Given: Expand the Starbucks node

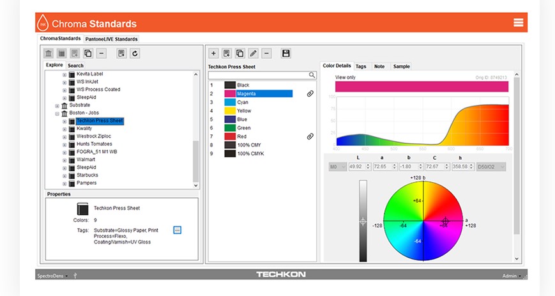Looking at the screenshot, I should coord(65,176).
